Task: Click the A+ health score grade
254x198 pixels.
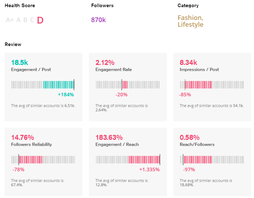Action: click(x=9, y=20)
